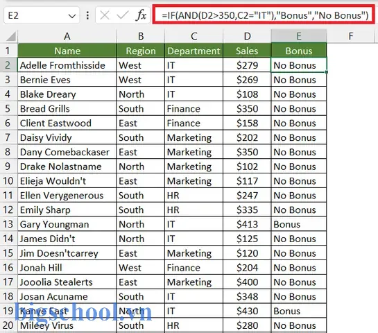Confirm entry with the checkmark icon

click(x=123, y=15)
